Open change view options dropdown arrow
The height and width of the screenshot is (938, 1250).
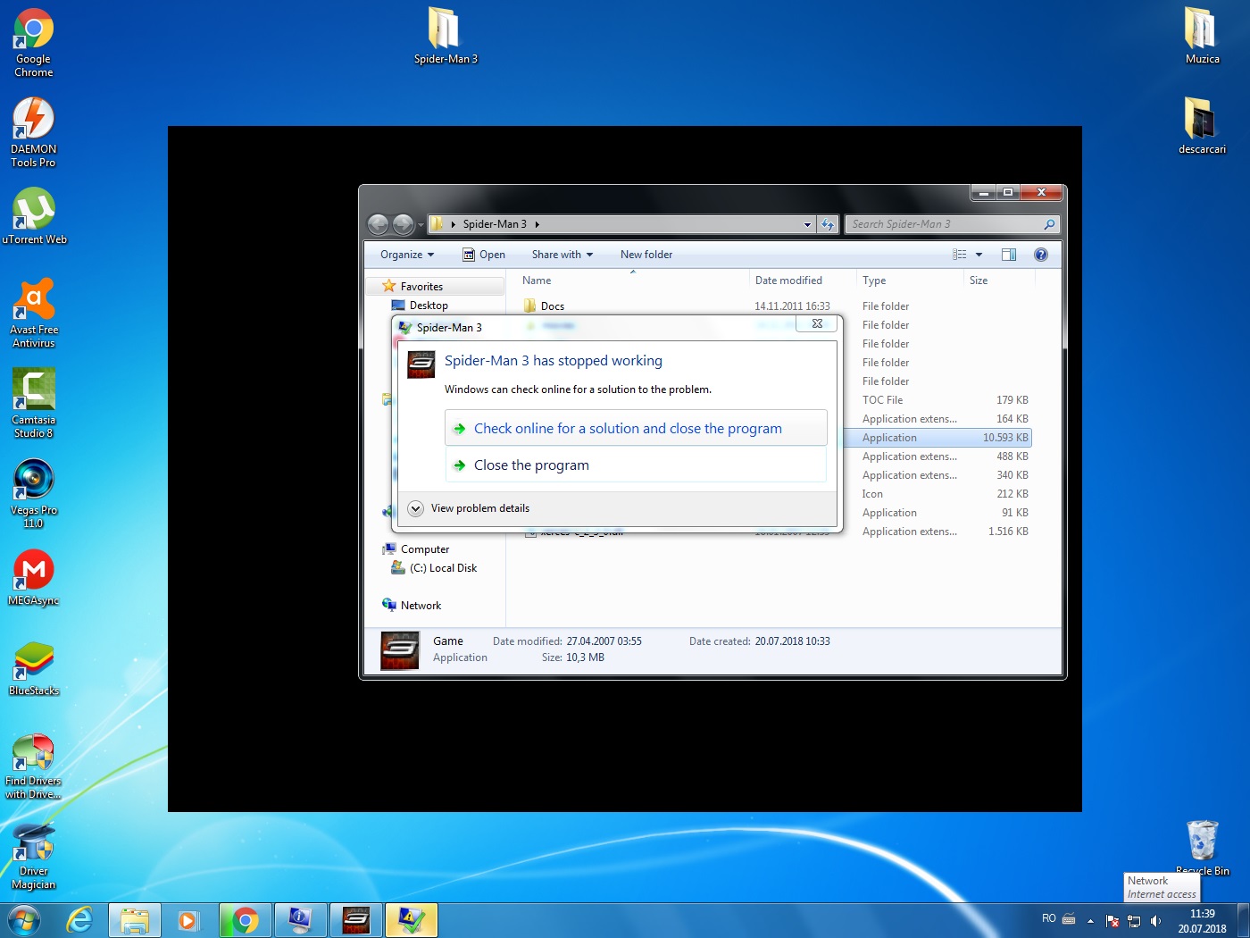coord(979,255)
